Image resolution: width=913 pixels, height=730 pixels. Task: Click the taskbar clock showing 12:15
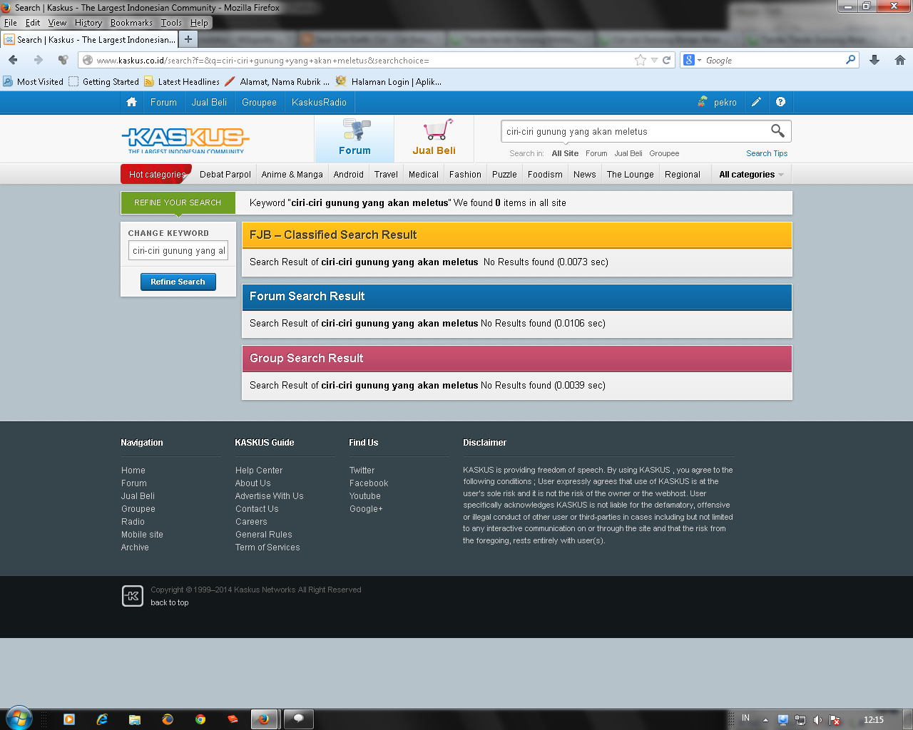pos(874,720)
